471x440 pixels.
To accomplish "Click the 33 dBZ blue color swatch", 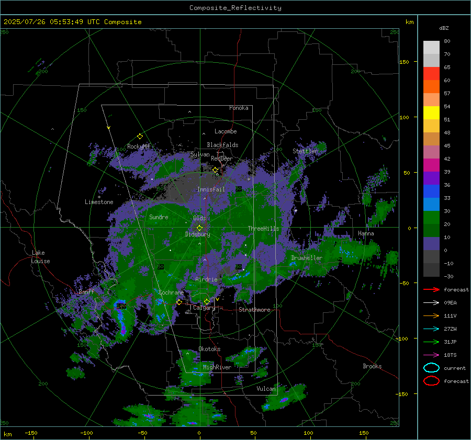I will point(431,191).
